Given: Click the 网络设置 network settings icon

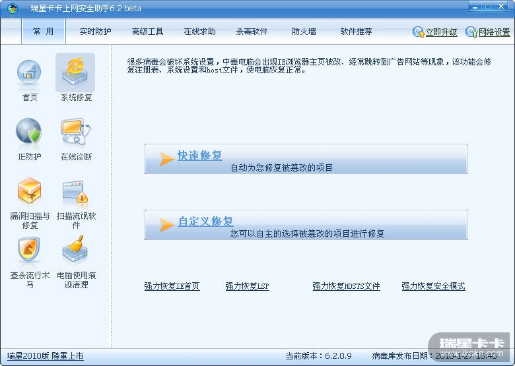Looking at the screenshot, I should pyautogui.click(x=471, y=32).
